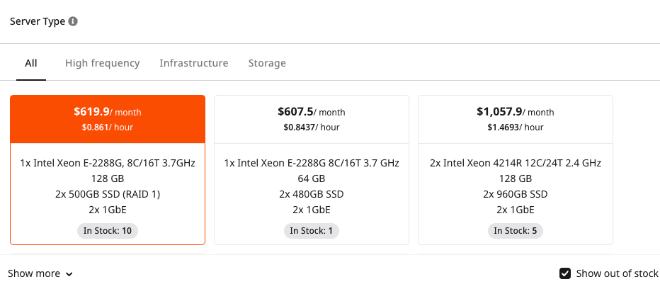Select the 2x 500GB SSD (RAID 1) spec
This screenshot has width=660, height=289.
[x=108, y=194]
